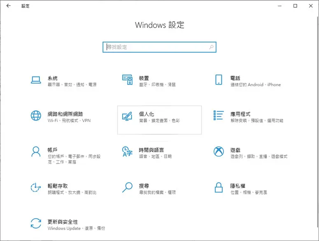Minimize the 設定 window
Viewport: 319px width, 241px height.
point(280,6)
